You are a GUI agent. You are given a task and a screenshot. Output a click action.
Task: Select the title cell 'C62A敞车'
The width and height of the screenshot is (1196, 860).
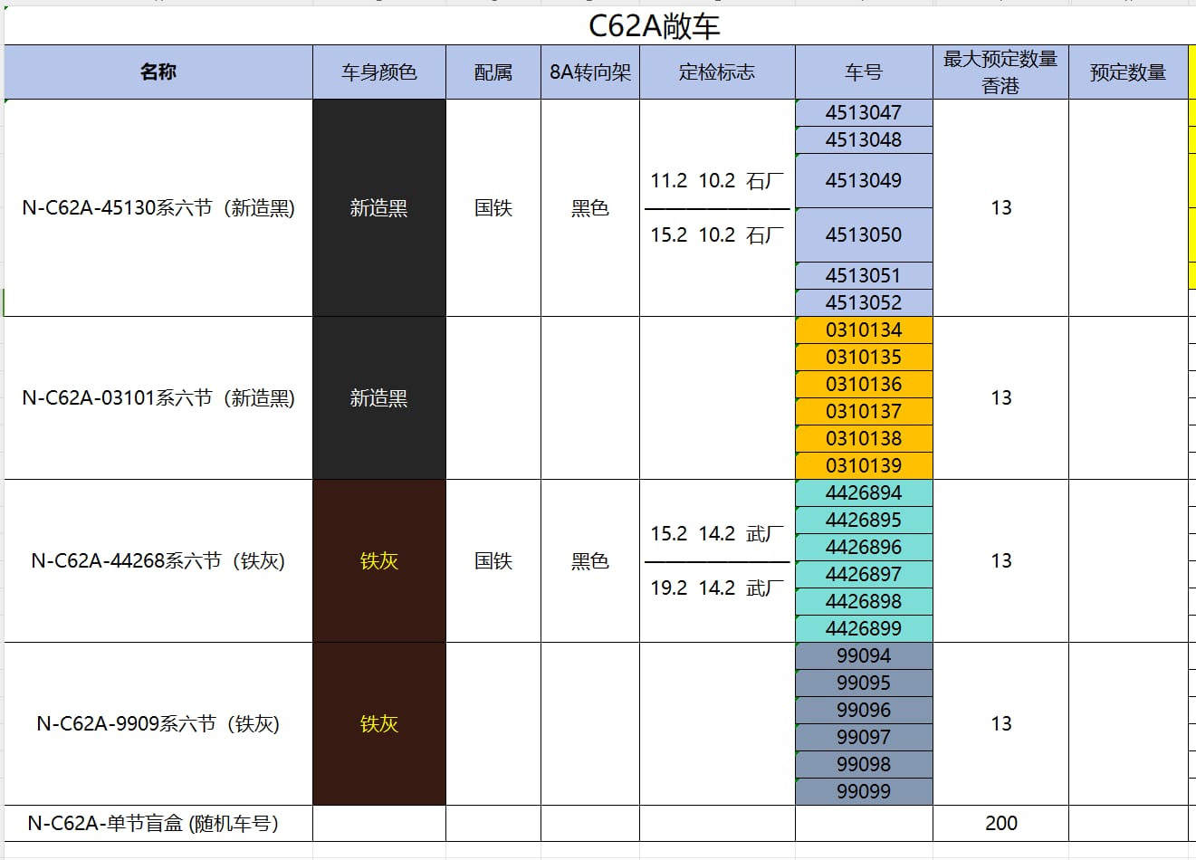(654, 26)
